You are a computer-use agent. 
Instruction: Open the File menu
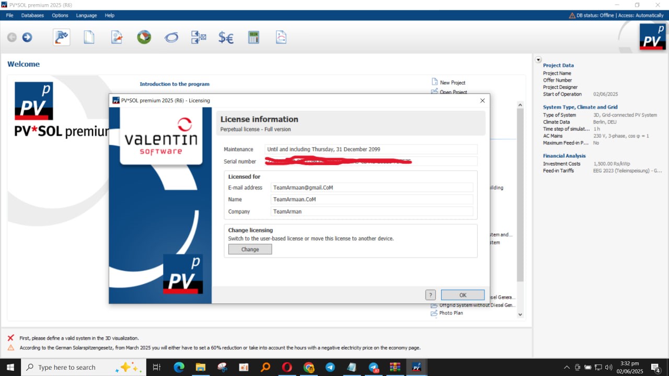pyautogui.click(x=9, y=15)
